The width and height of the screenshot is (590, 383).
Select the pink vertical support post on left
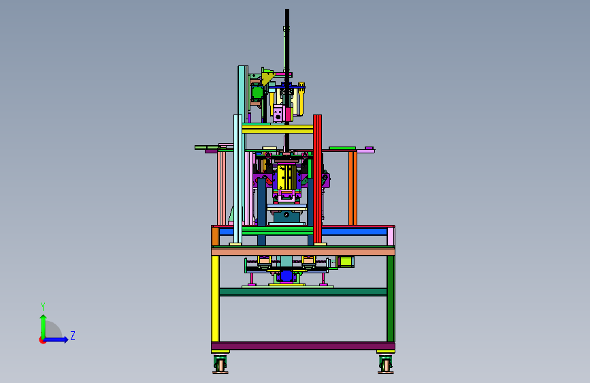tap(222, 188)
